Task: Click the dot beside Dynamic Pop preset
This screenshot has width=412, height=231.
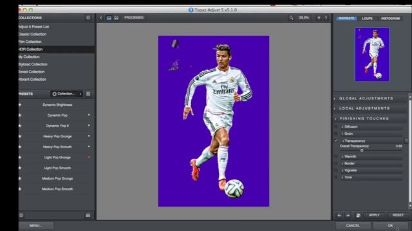Action: click(x=89, y=115)
